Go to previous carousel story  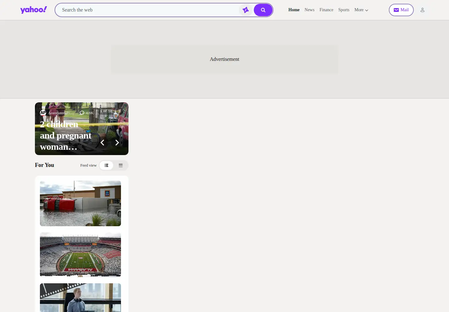(x=102, y=143)
